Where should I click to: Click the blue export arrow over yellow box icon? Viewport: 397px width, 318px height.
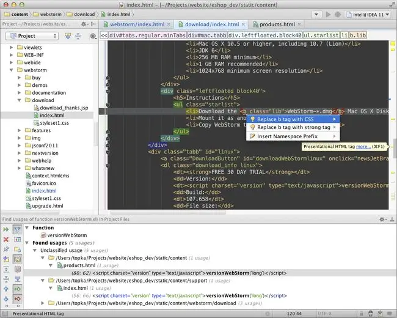pos(6,259)
